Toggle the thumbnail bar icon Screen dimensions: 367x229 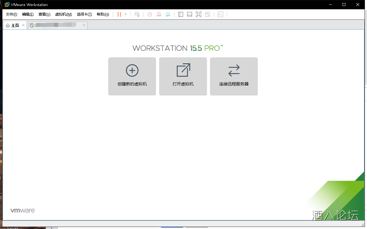pyautogui.click(x=190, y=14)
